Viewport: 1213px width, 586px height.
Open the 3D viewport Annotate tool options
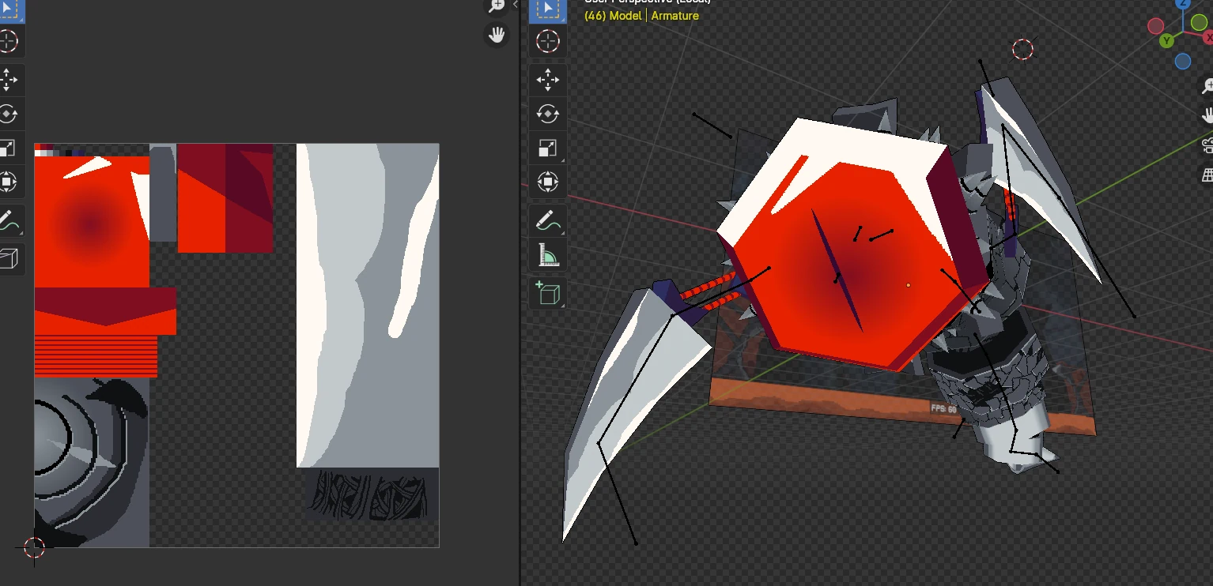547,221
